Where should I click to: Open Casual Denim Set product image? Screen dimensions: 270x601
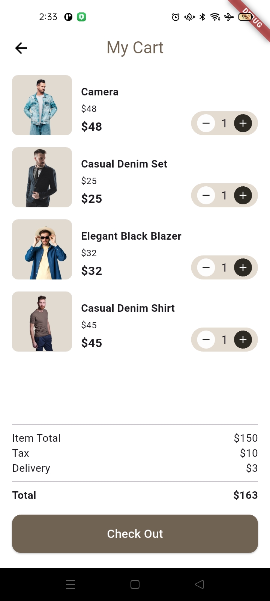(x=42, y=177)
